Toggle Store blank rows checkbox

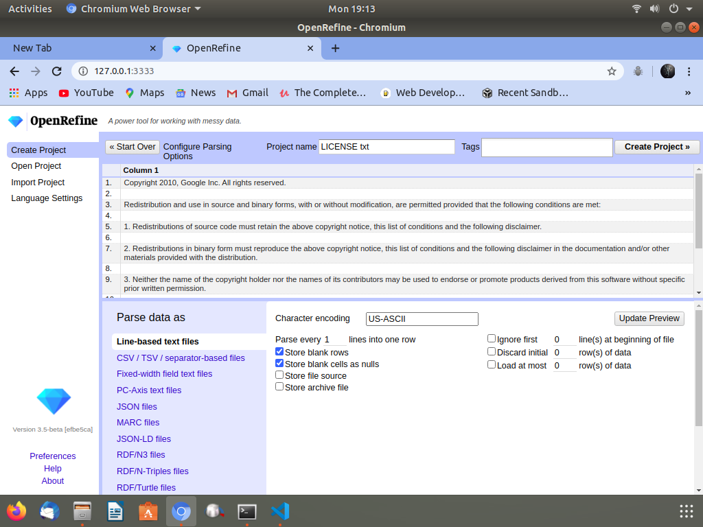click(279, 351)
